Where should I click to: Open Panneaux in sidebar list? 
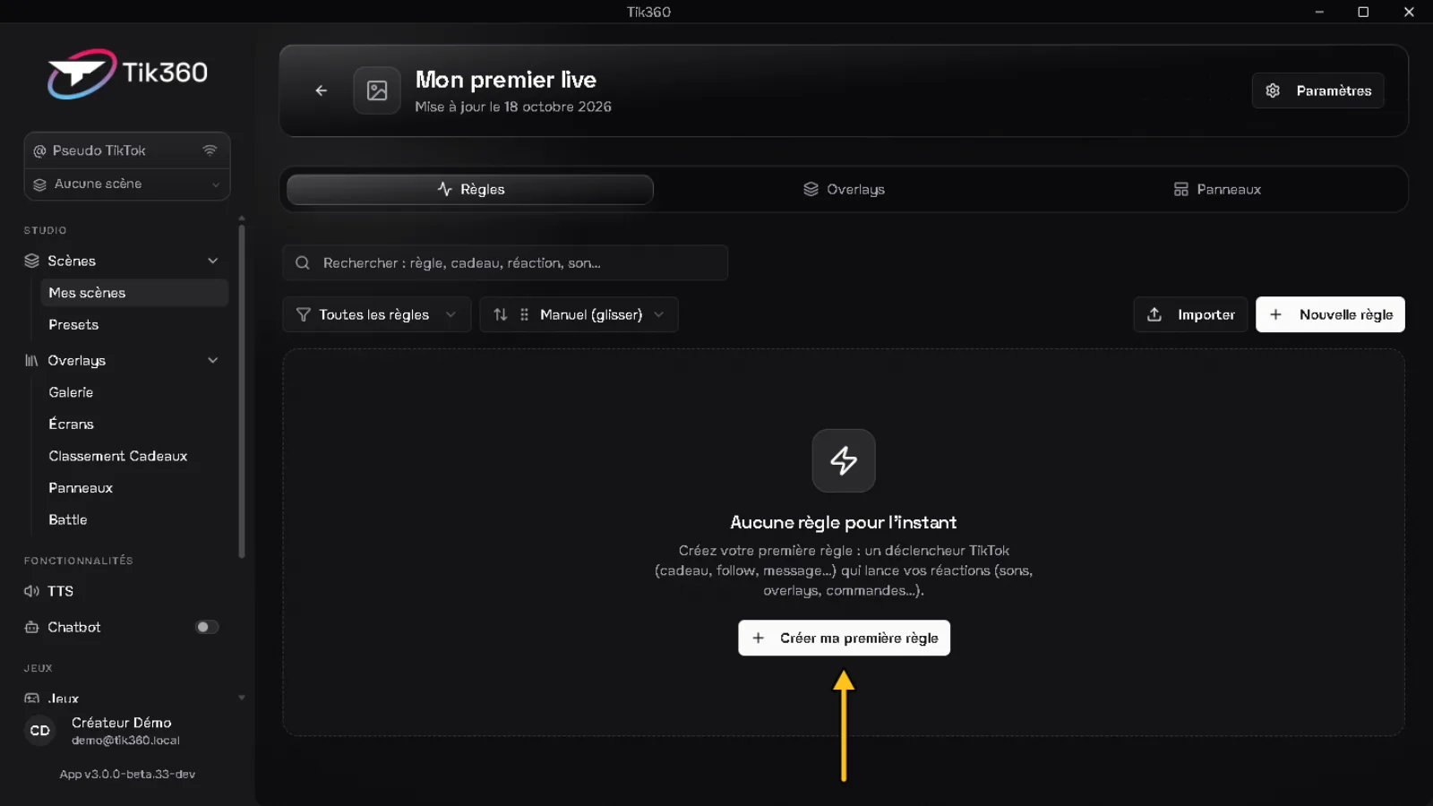click(x=81, y=488)
